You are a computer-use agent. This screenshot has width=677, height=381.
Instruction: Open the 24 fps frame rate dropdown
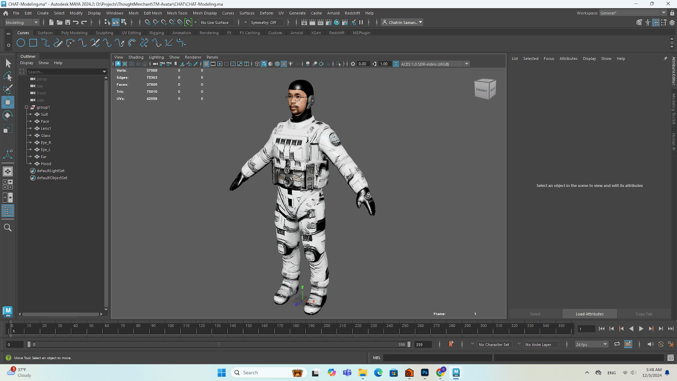(591, 345)
